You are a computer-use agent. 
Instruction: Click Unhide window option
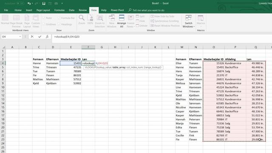coord(142,25)
